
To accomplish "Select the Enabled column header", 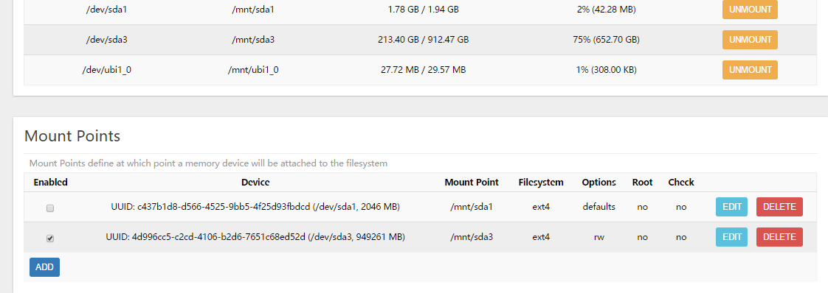I will click(x=51, y=183).
